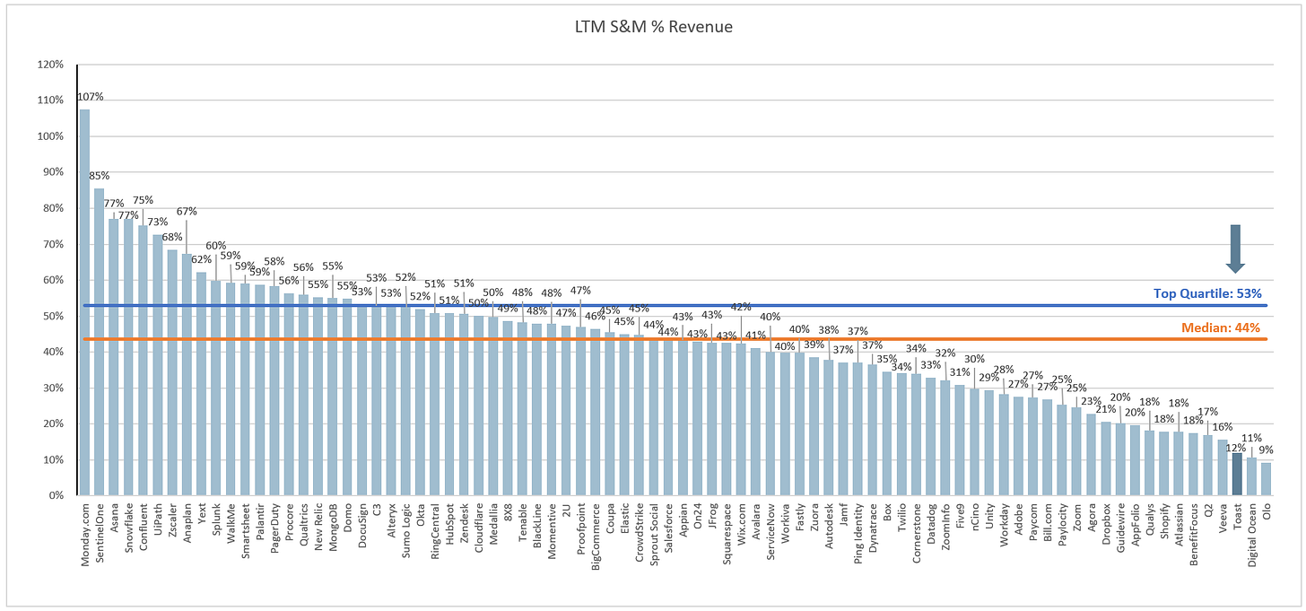Select the 'Median: 44%' label
1306x611 pixels.
point(1219,327)
